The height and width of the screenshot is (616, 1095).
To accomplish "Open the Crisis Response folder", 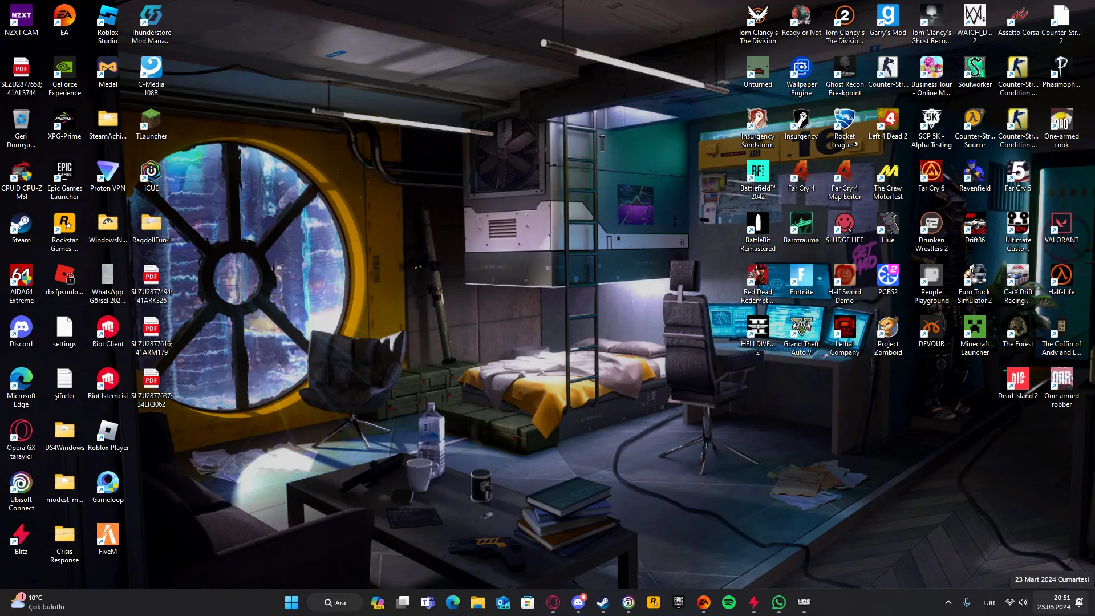I will click(64, 544).
